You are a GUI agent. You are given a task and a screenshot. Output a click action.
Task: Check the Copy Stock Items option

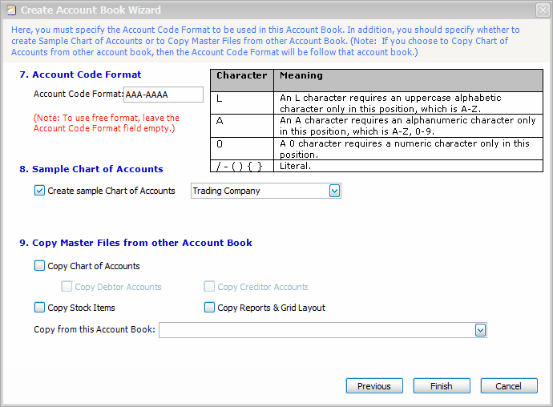40,308
